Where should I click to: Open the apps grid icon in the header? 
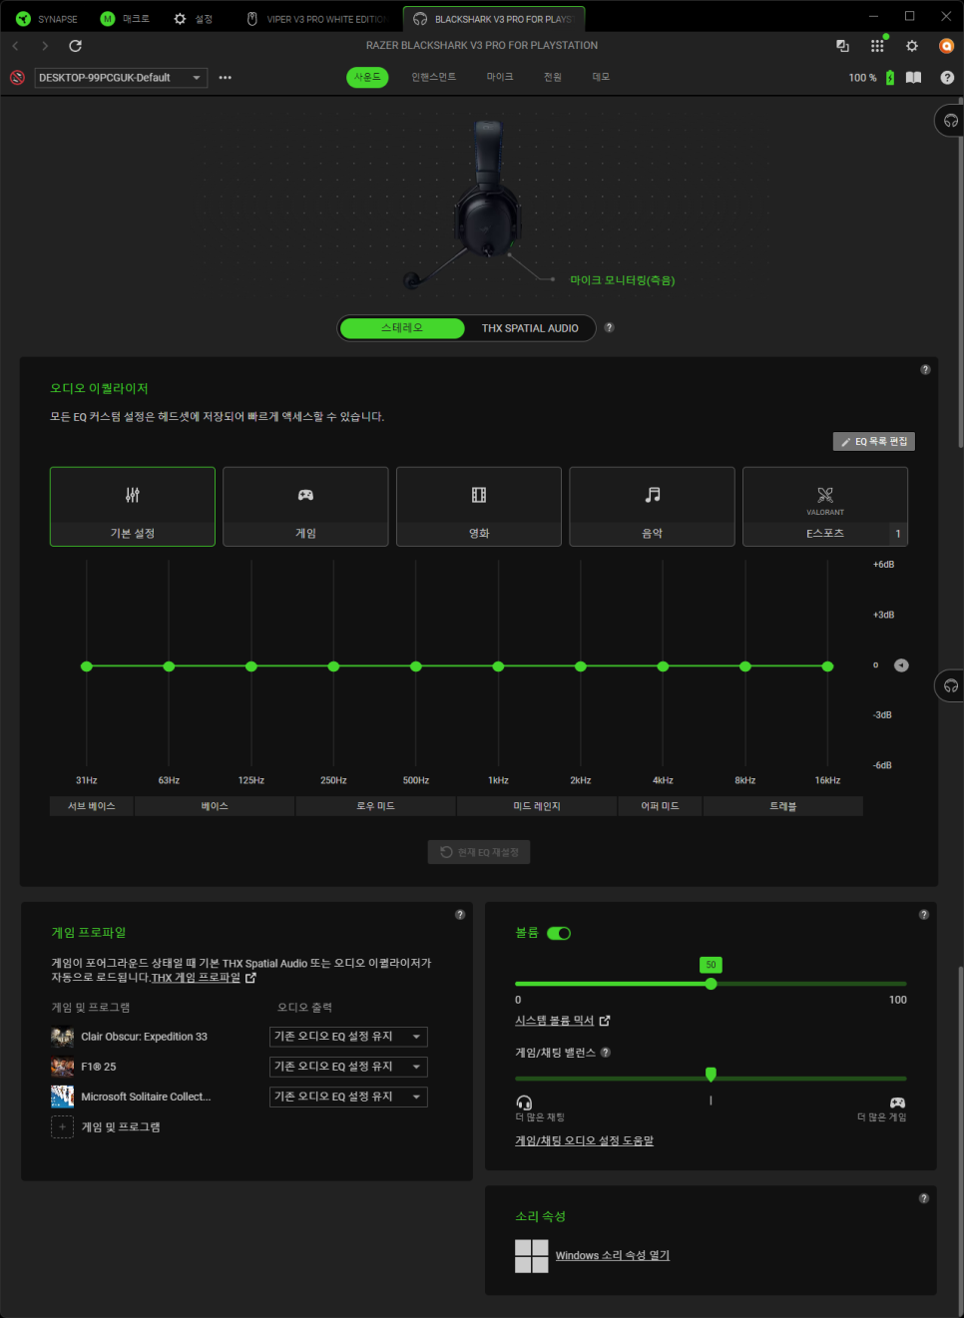tap(877, 46)
